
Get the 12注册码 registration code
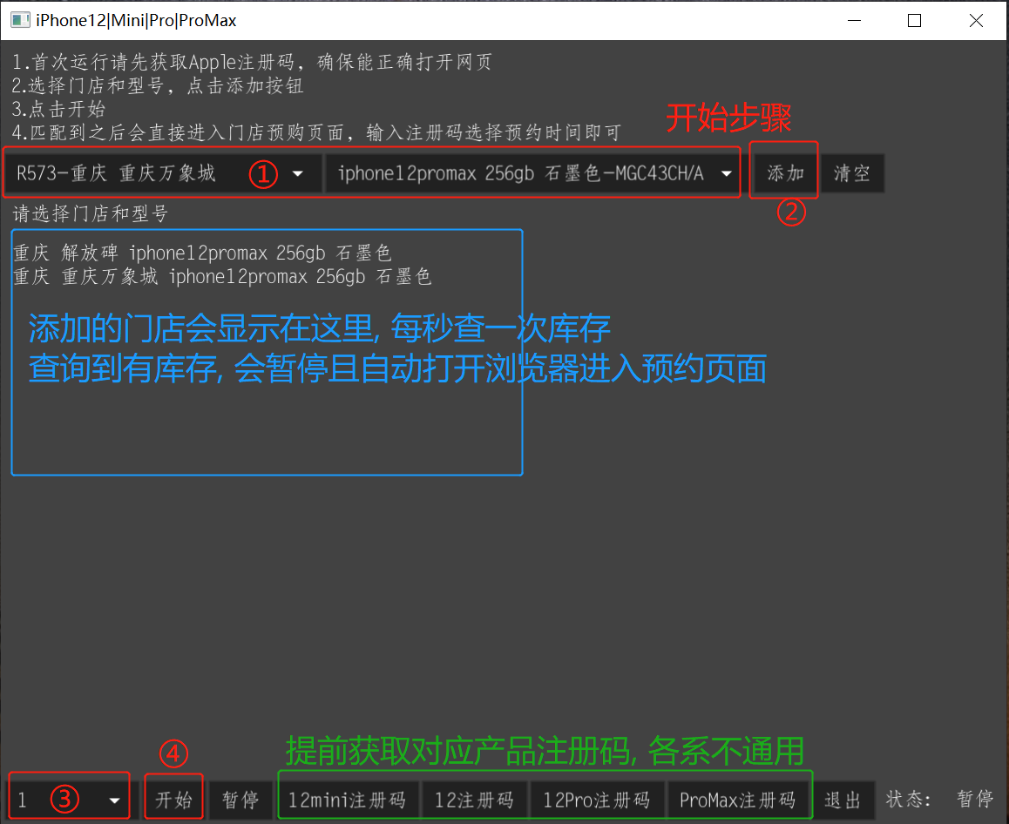[x=474, y=800]
